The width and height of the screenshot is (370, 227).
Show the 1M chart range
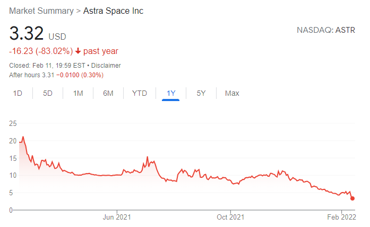tap(78, 93)
